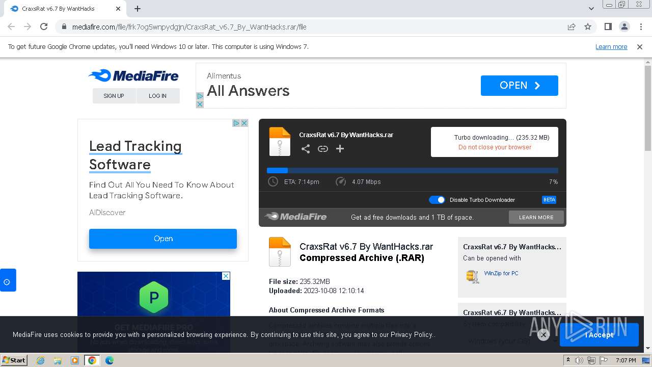Click the speed gauge icon

tap(341, 181)
